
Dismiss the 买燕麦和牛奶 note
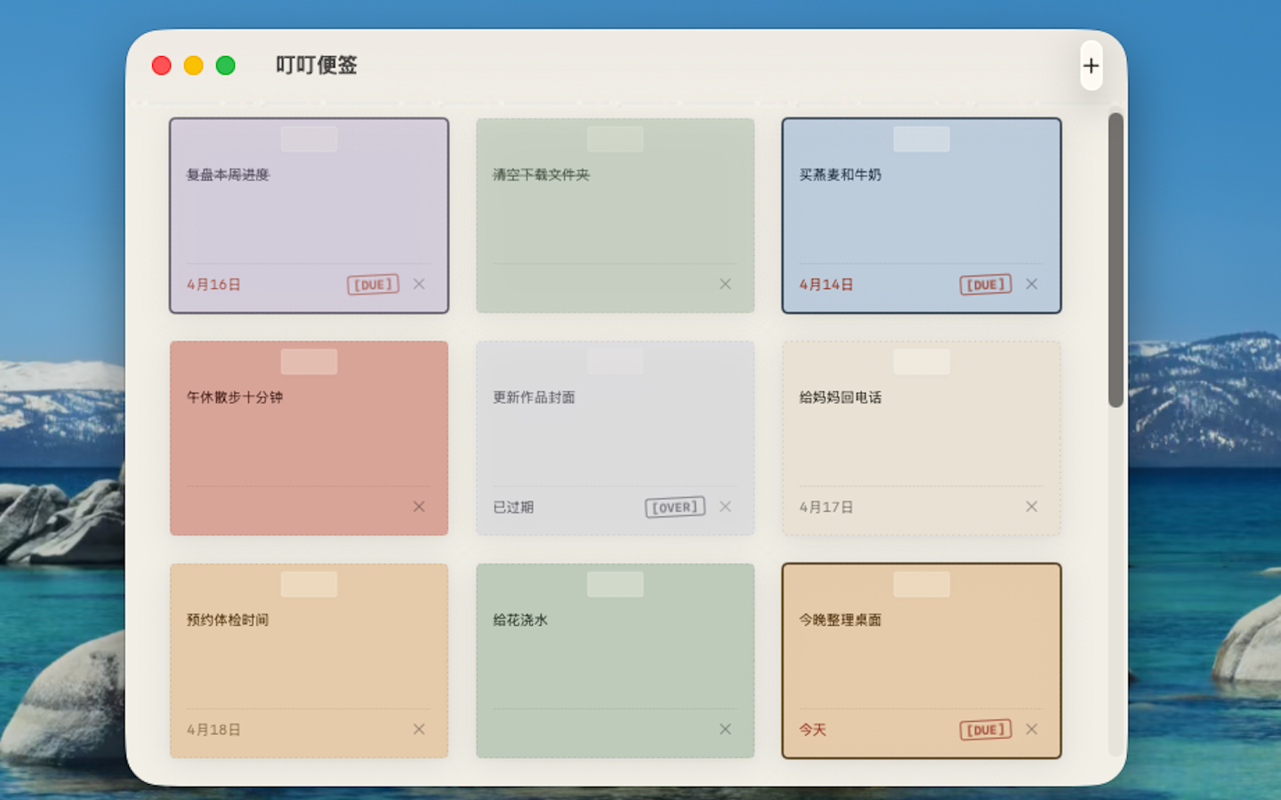1031,284
